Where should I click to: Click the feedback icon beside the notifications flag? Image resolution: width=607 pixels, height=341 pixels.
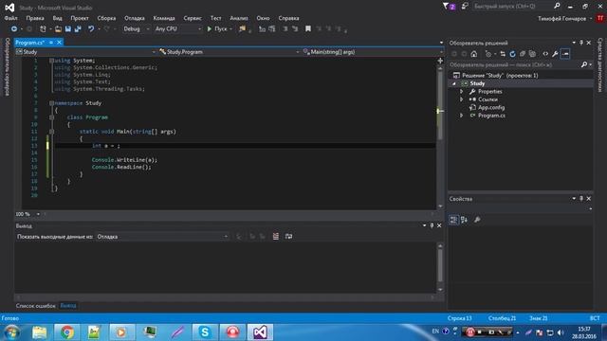465,7
